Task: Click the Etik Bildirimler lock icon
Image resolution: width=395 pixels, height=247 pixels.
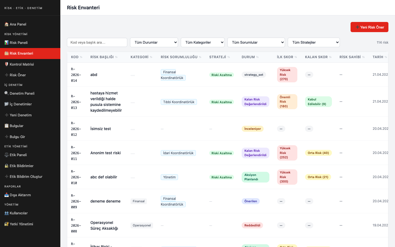Action: (x=7, y=166)
